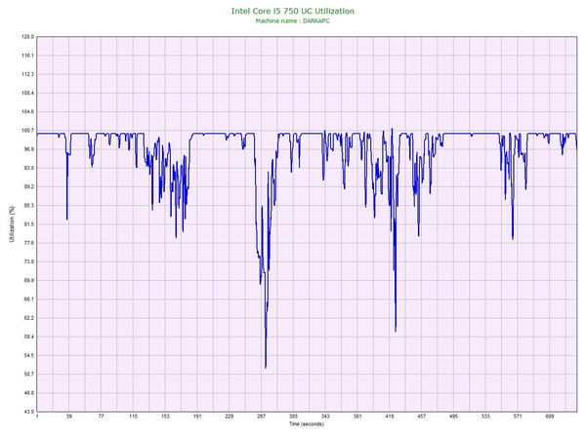
Task: Click the x-axis tick label 533
Action: tap(485, 417)
